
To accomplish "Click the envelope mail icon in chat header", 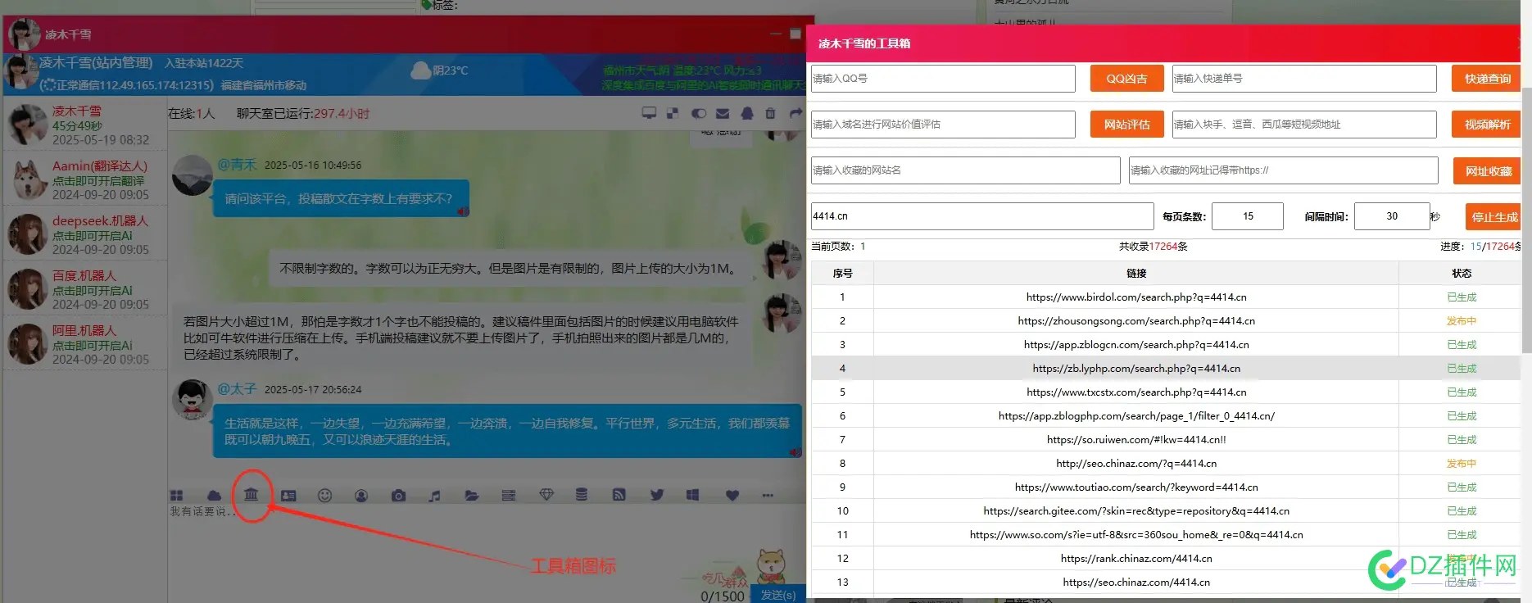I will pos(723,113).
